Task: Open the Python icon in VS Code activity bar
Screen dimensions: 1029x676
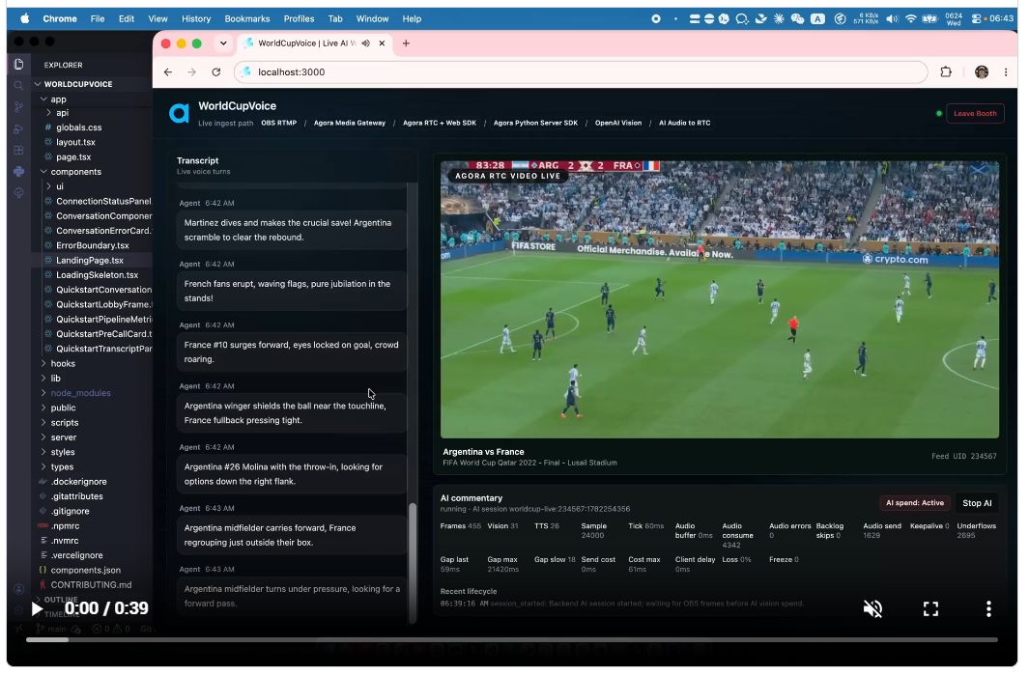Action: pos(18,172)
